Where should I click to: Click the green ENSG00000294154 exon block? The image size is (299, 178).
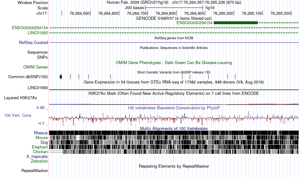pyautogui.click(x=236, y=23)
